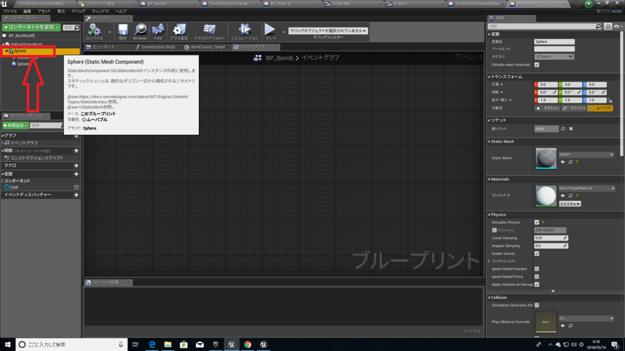Compile the blueprint with コンパイル
625x351 pixels.
point(95,32)
